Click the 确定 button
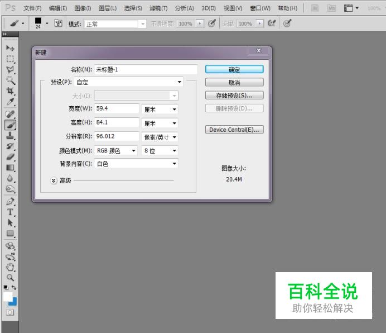 coord(234,69)
